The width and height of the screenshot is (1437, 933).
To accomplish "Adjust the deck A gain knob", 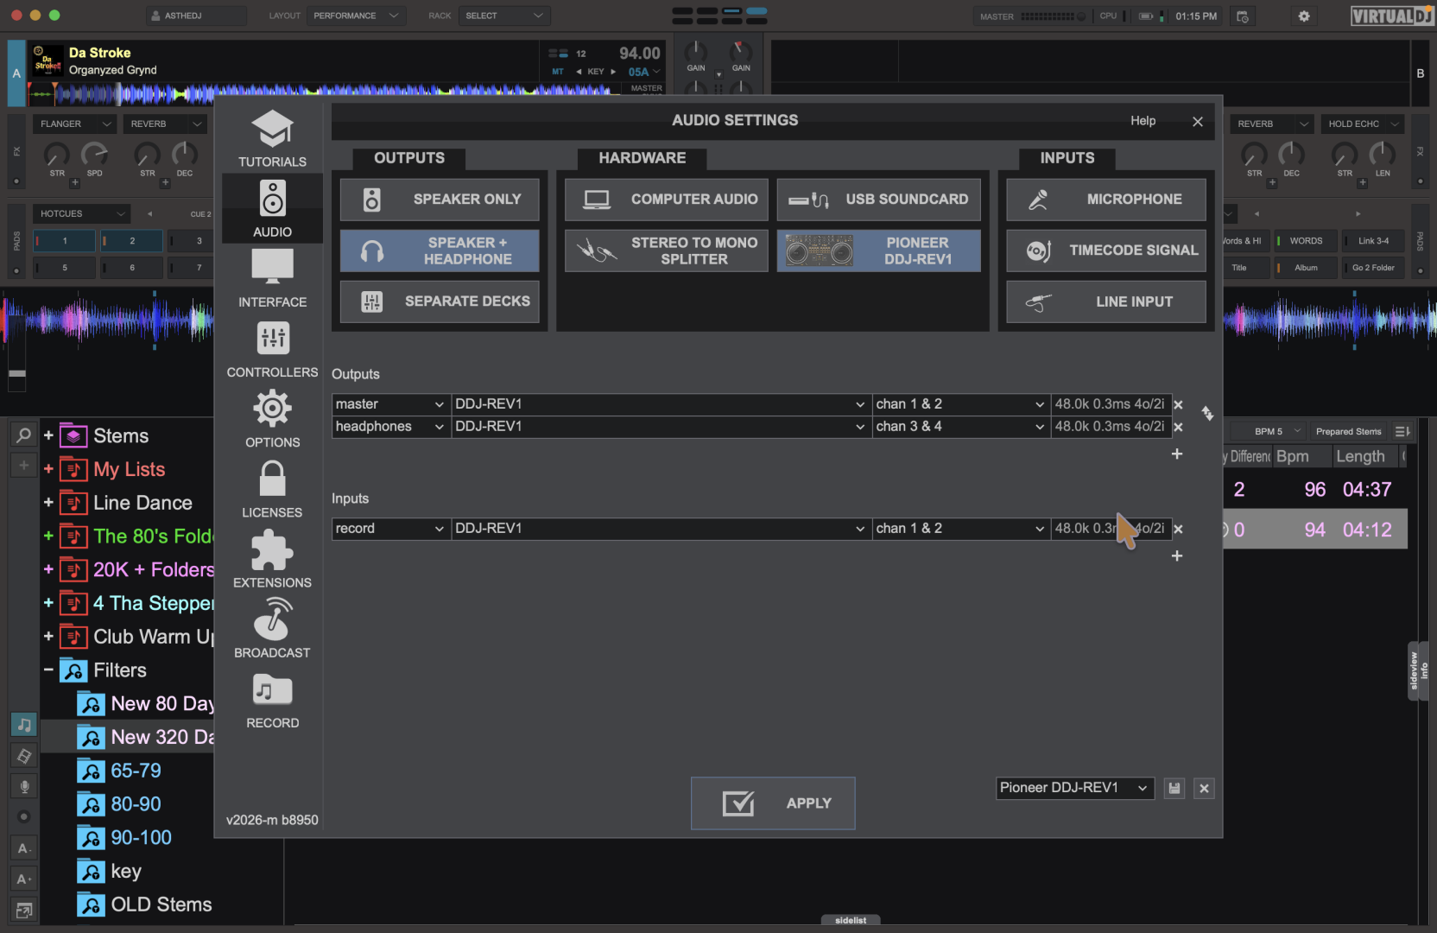I will [x=695, y=52].
